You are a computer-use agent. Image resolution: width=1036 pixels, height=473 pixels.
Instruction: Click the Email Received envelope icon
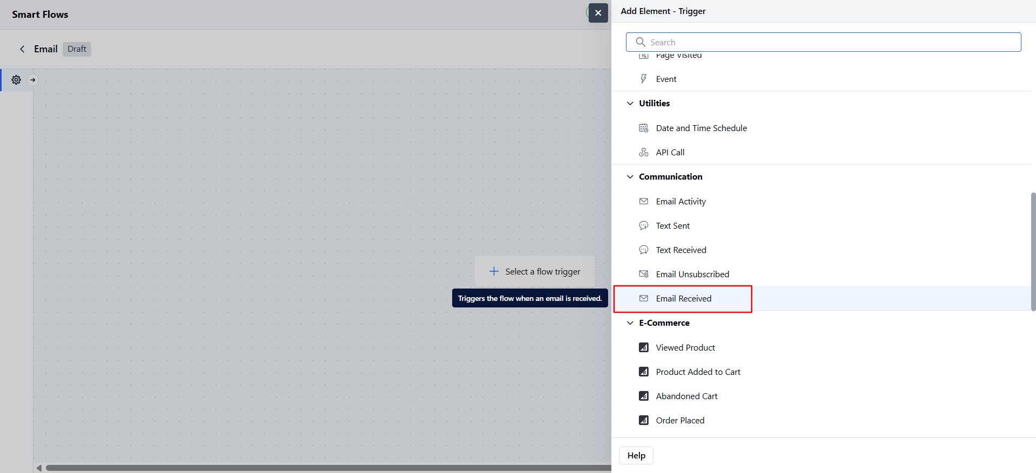click(x=644, y=298)
